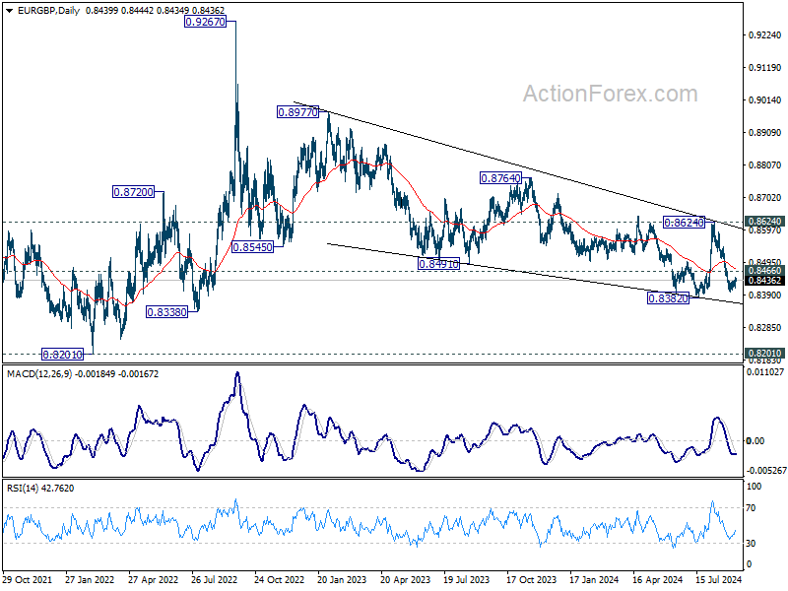Click the 0.91190 price axis value
The width and height of the screenshot is (788, 591).
(x=765, y=67)
